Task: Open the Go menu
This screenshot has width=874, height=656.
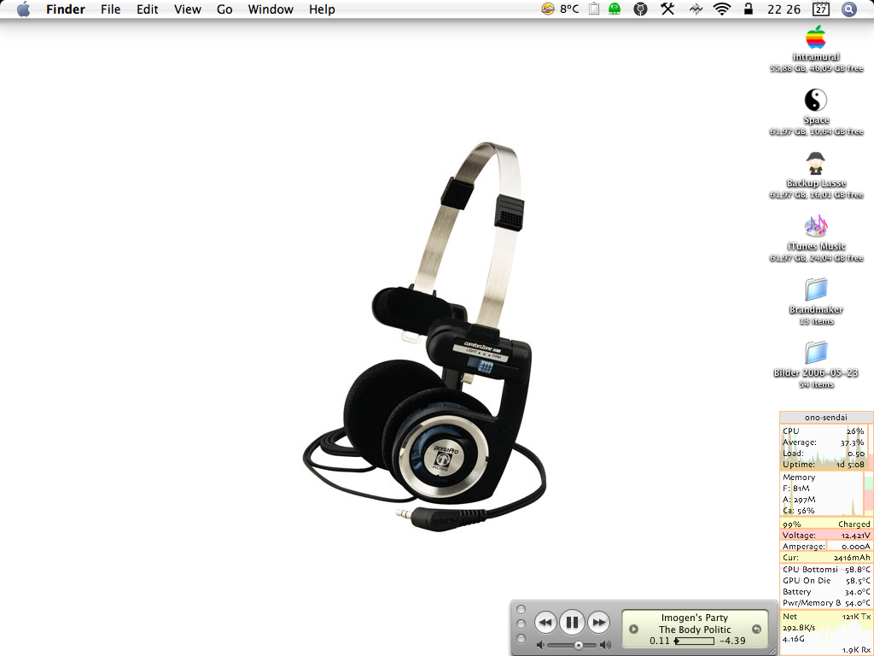Action: point(224,9)
